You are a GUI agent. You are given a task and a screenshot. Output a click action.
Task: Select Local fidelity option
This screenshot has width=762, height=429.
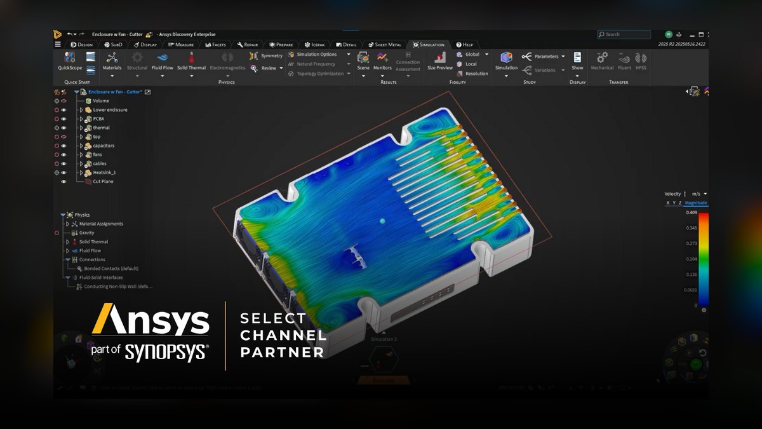[x=467, y=64]
